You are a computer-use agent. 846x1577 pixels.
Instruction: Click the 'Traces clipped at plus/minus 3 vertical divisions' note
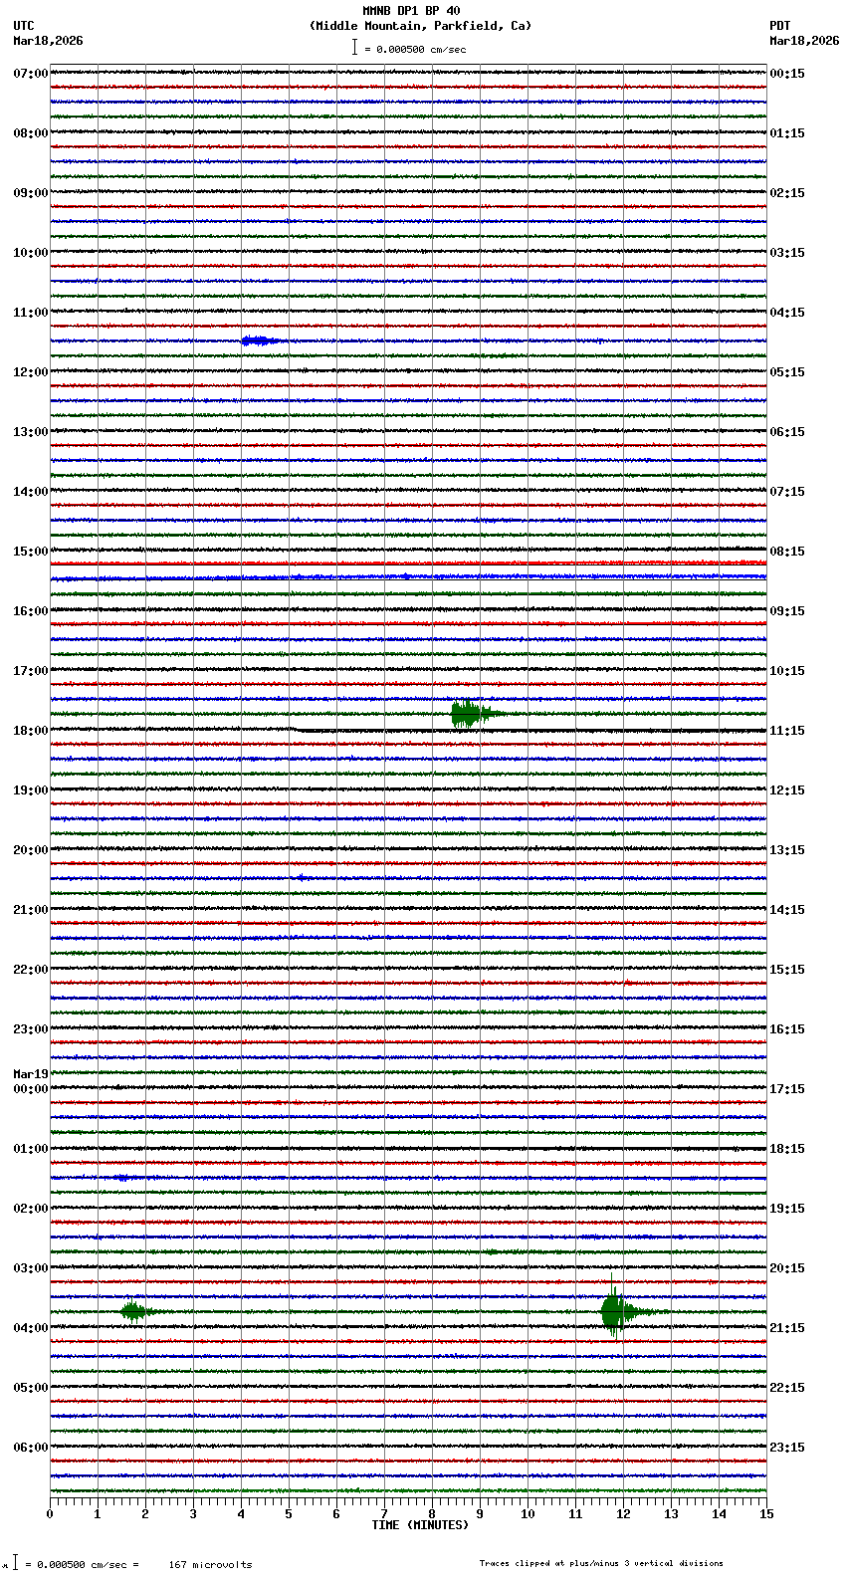(x=601, y=1563)
